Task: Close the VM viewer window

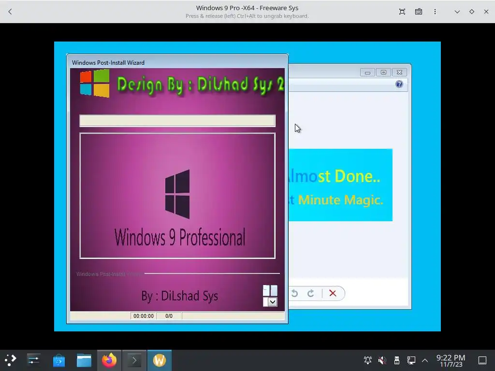Action: pos(486,12)
